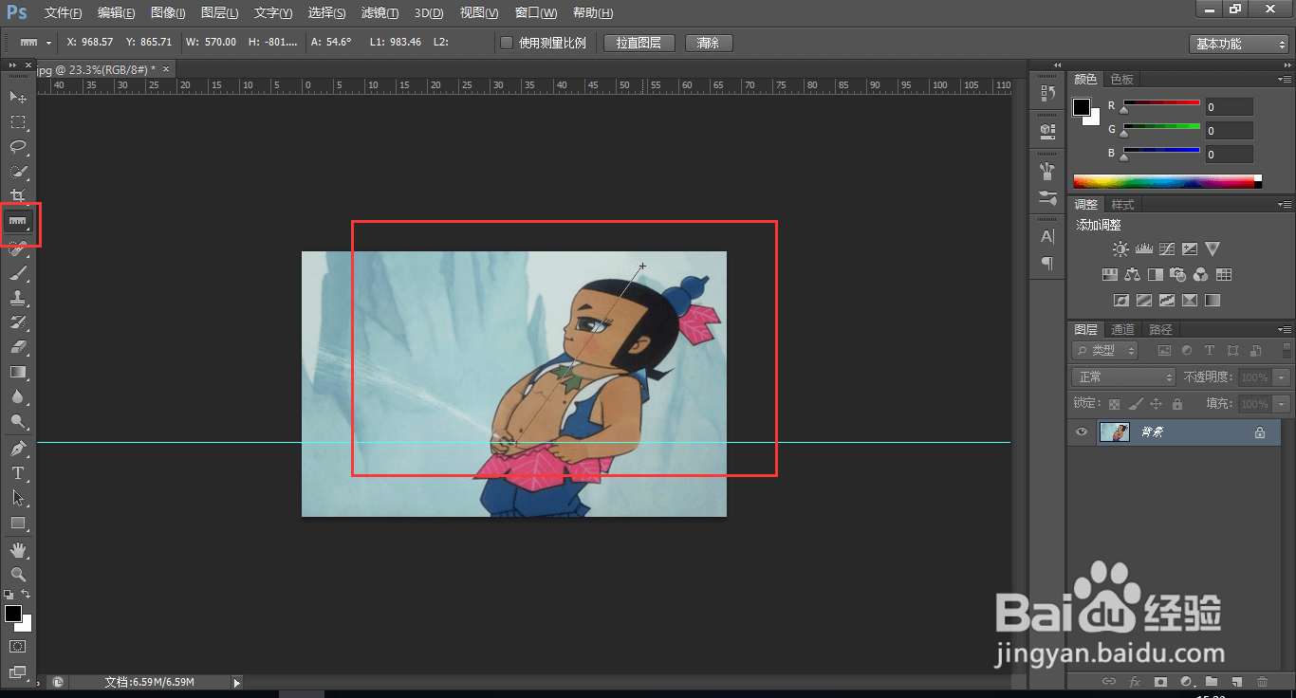Select the Quick Selection tool
Viewport: 1296px width, 698px height.
point(18,172)
